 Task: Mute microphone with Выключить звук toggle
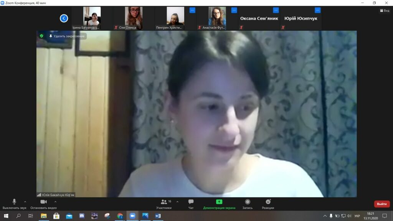coord(14,204)
